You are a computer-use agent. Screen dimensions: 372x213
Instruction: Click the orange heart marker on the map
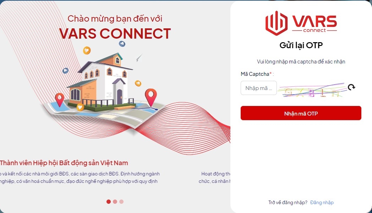[80, 107]
